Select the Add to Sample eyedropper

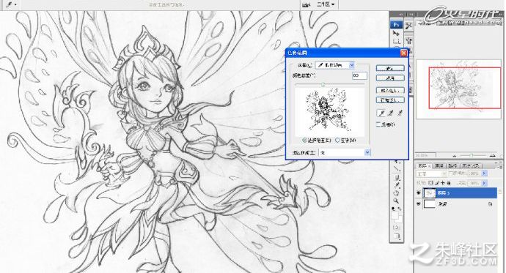390,113
